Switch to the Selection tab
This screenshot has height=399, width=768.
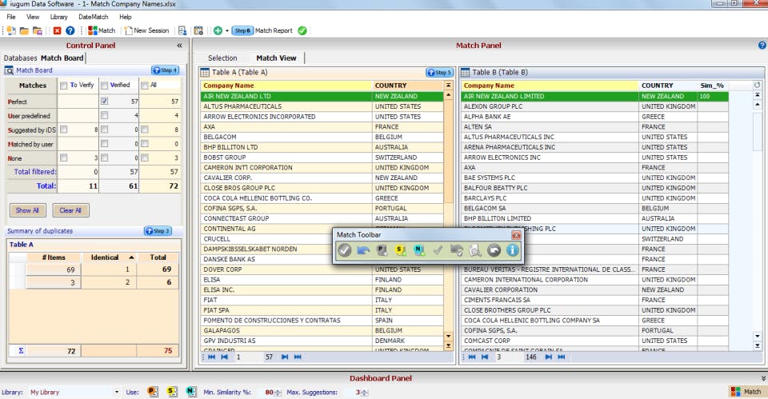point(222,58)
